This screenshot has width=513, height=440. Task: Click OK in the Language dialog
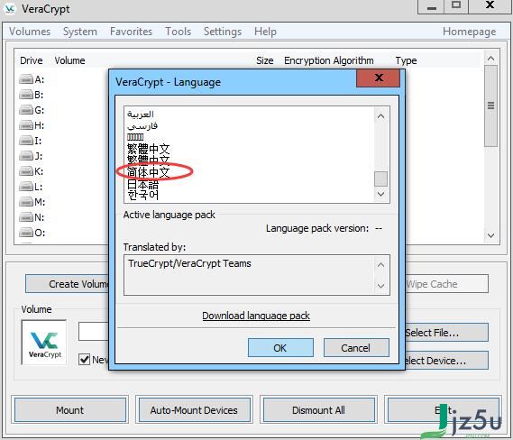280,348
